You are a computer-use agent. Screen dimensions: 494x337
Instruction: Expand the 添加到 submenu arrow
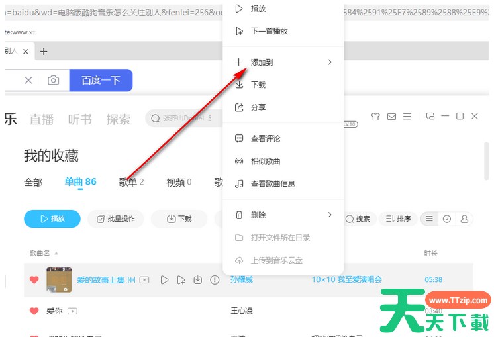coord(330,62)
